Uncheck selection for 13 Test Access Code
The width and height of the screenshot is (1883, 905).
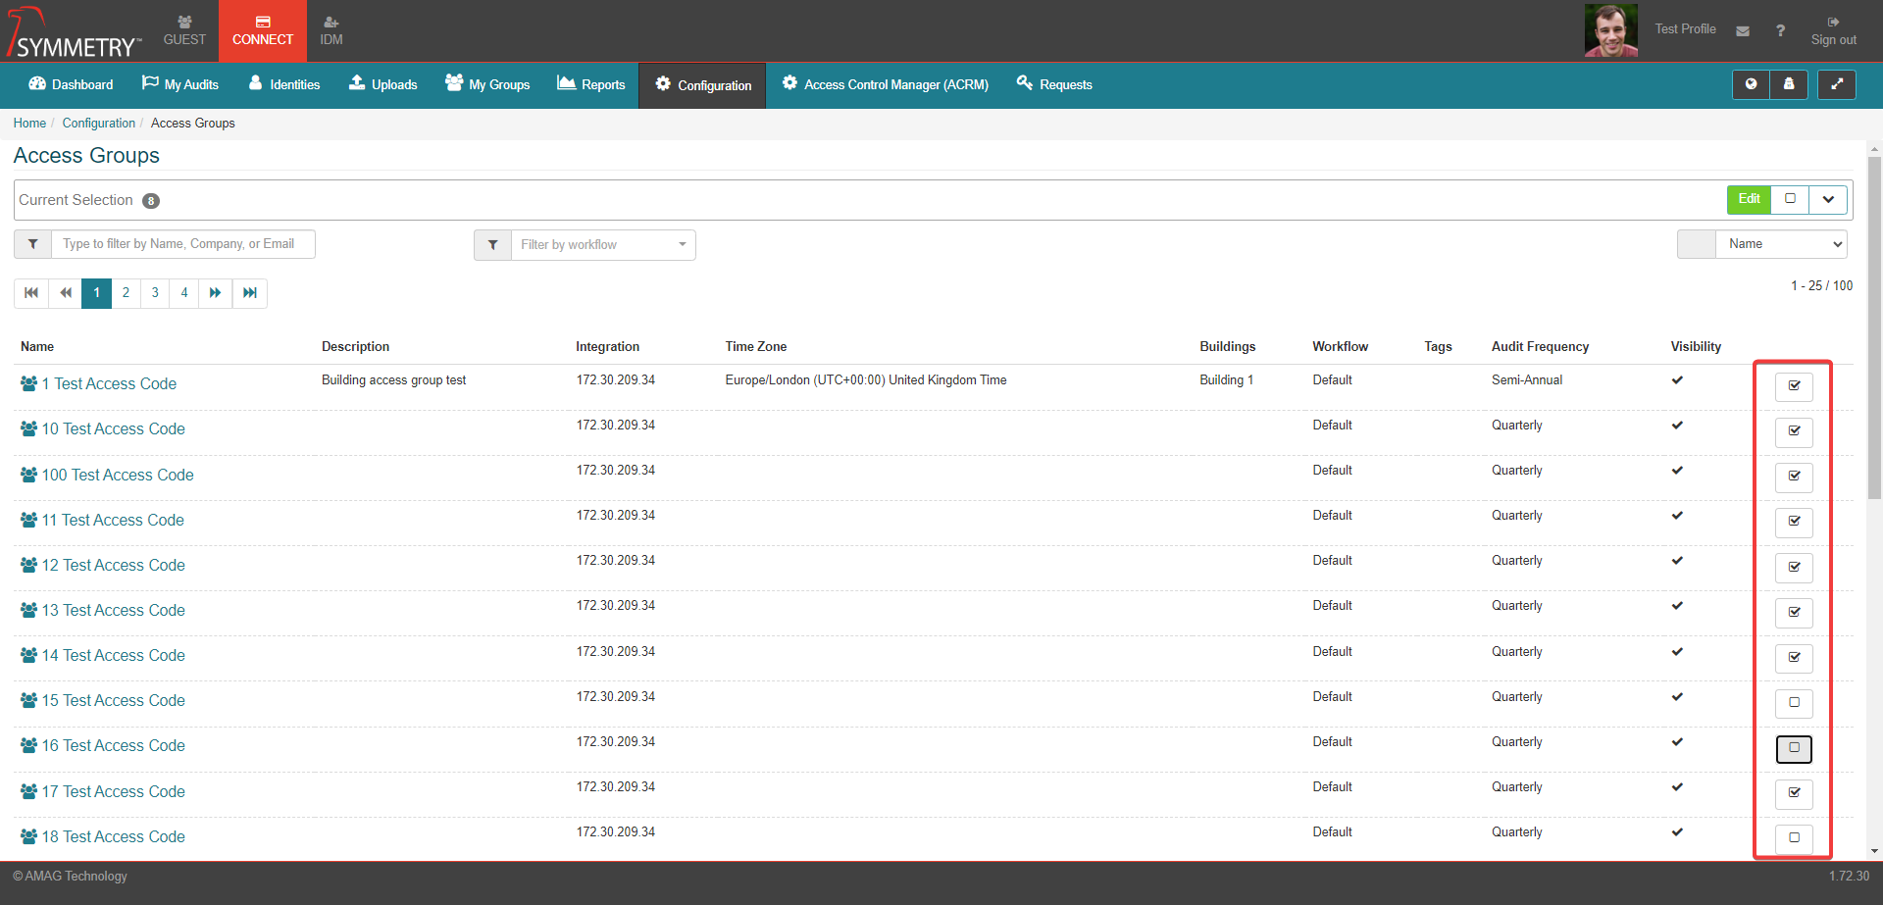click(1794, 613)
